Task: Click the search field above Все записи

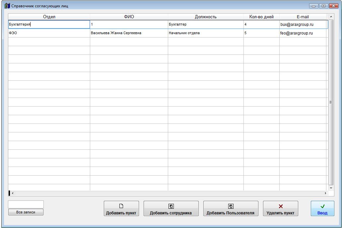Action: (x=26, y=204)
